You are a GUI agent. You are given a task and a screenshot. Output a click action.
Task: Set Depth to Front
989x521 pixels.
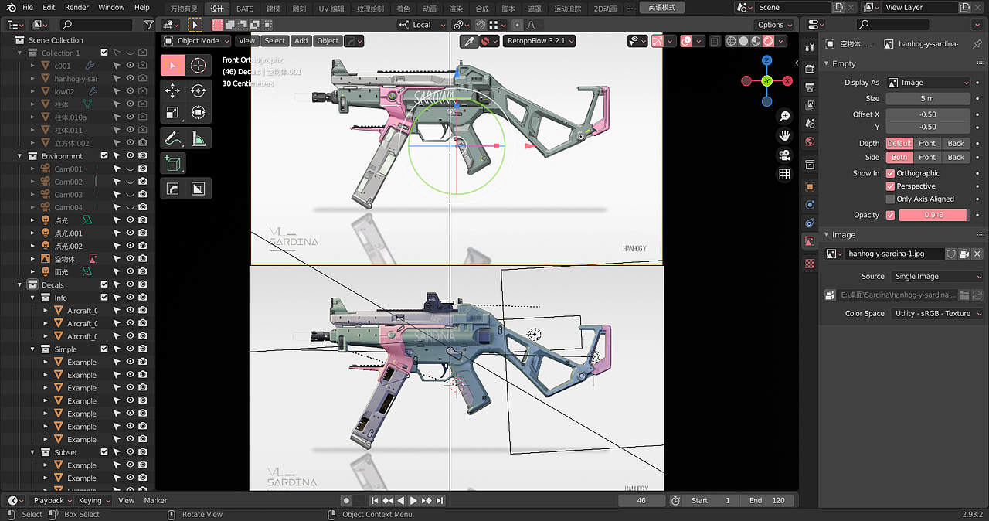point(927,143)
